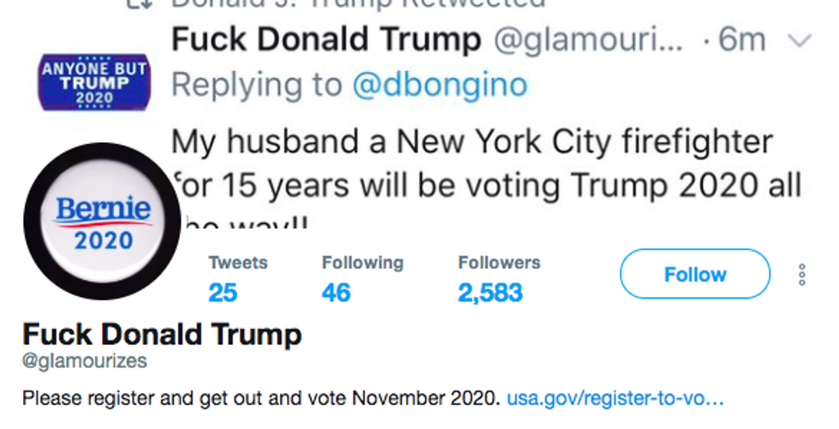Select the "Donald J. Trump Retweeted" label
This screenshot has width=839, height=429.
pyautogui.click(x=358, y=3)
